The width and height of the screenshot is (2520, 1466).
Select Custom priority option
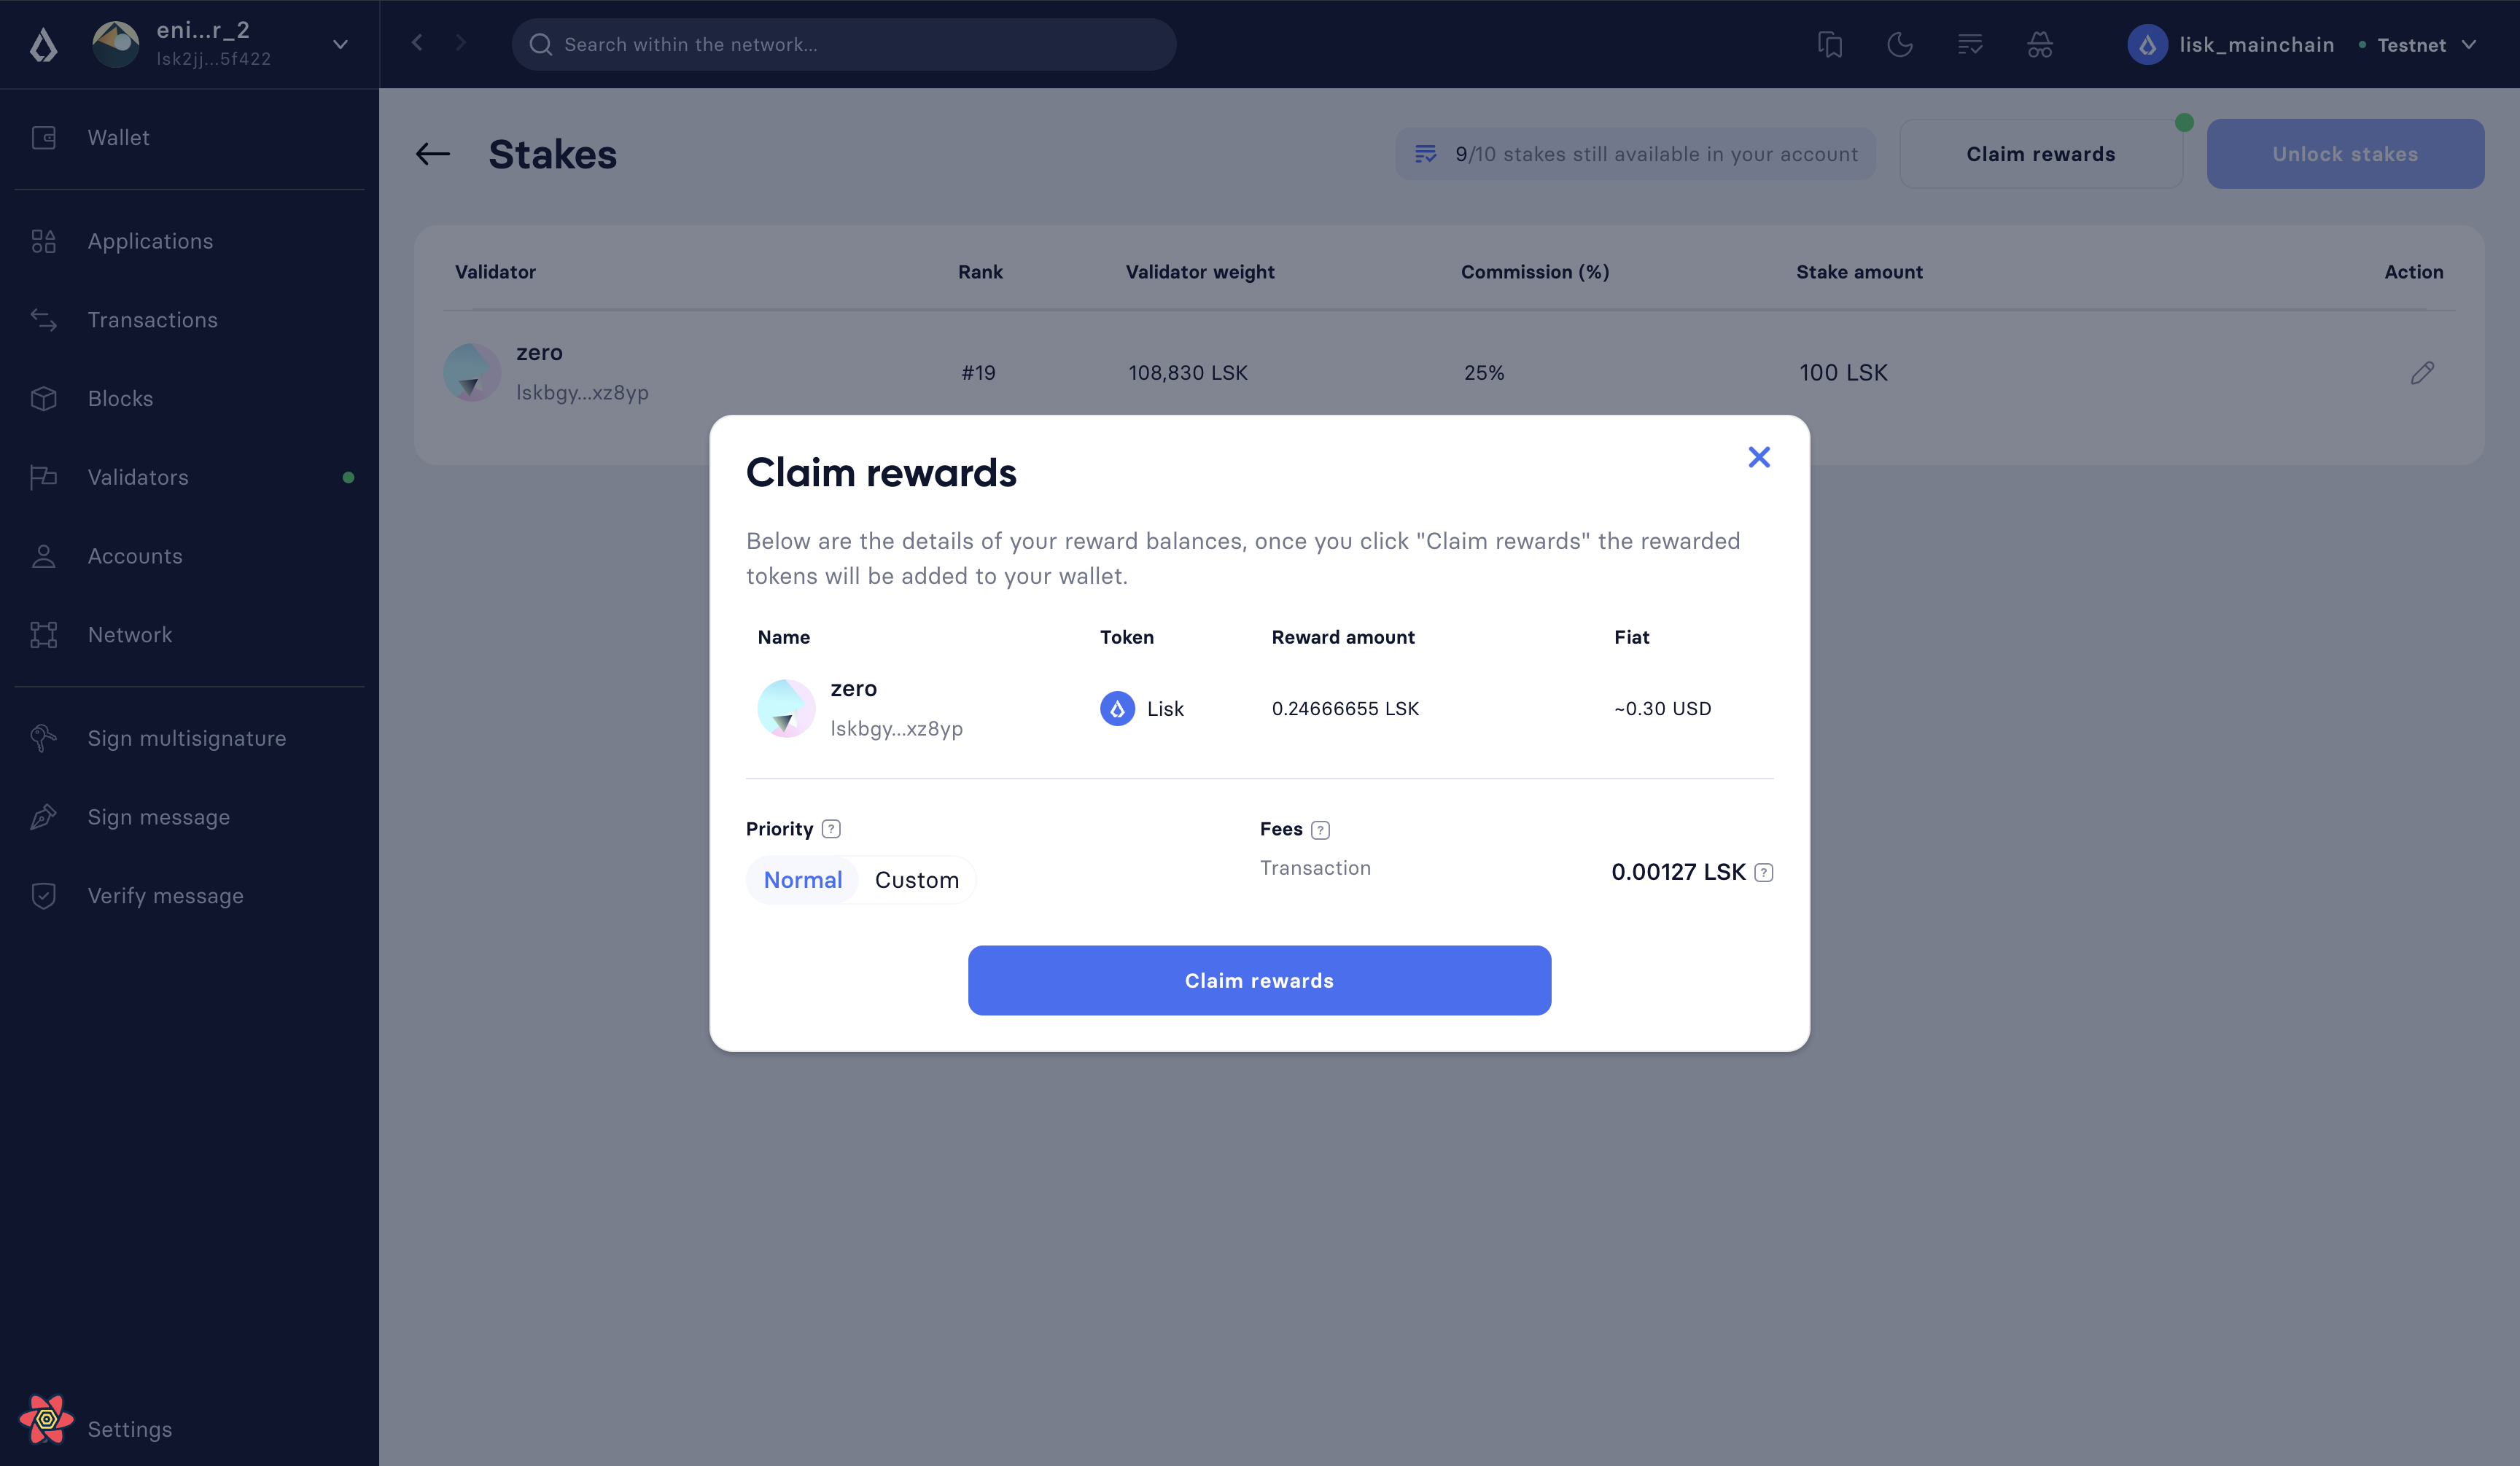917,878
